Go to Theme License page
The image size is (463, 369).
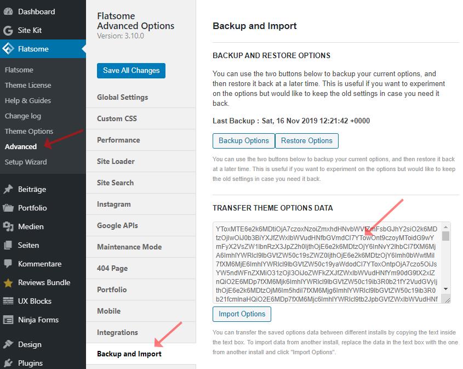[x=28, y=85]
